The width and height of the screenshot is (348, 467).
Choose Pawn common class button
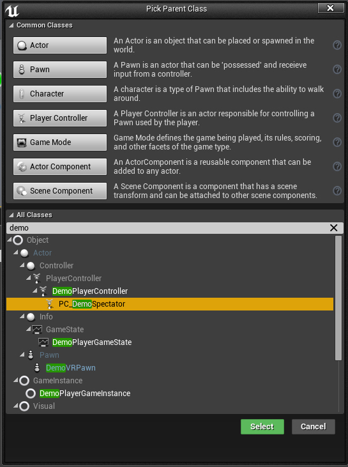(60, 70)
